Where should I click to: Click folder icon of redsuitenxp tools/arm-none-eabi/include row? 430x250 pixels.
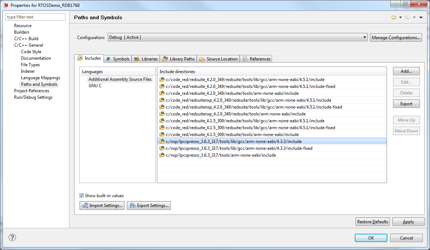pos(162,114)
